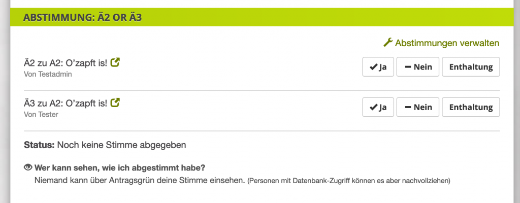Open Ä3 zu A2: O'zapft is! title

tap(66, 103)
